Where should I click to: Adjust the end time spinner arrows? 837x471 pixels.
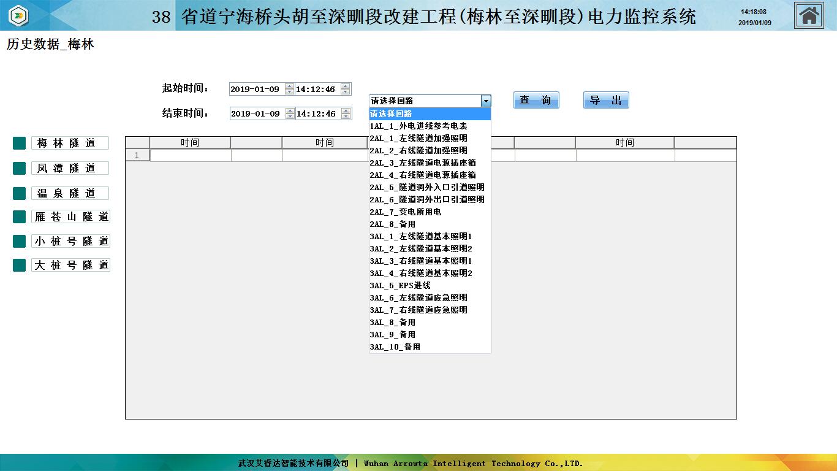346,113
